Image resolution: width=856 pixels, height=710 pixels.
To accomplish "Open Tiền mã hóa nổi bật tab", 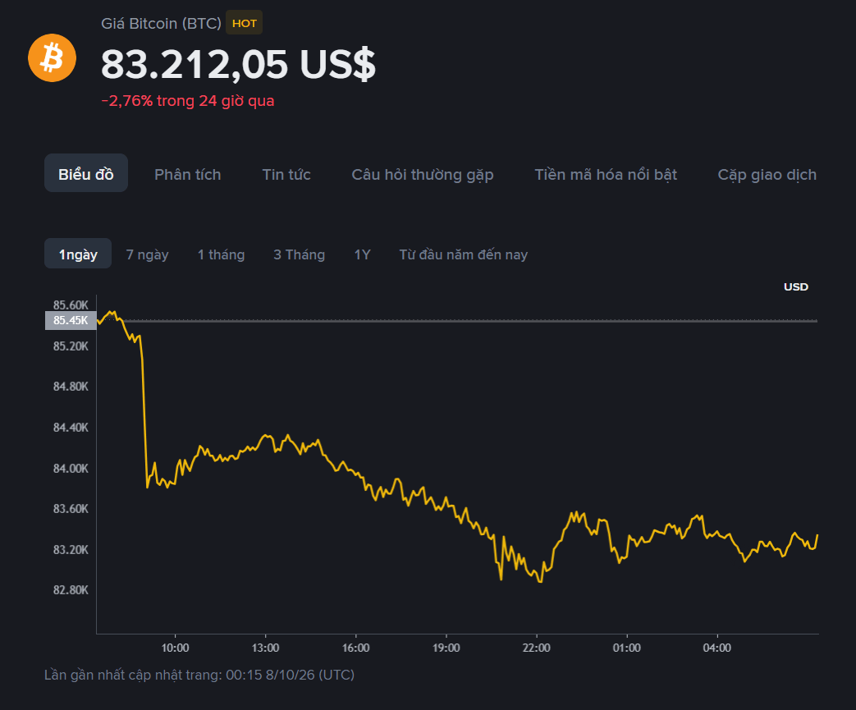I will (606, 174).
